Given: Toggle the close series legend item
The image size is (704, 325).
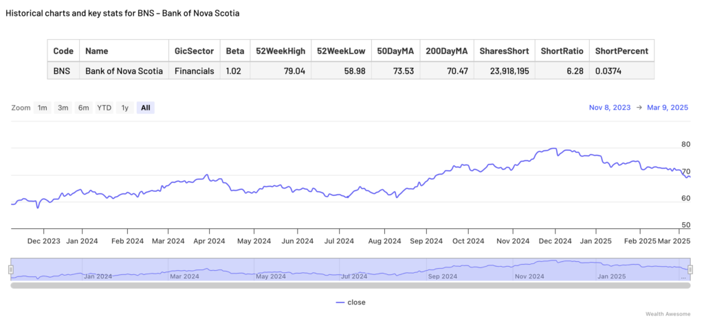Looking at the screenshot, I should [x=351, y=302].
